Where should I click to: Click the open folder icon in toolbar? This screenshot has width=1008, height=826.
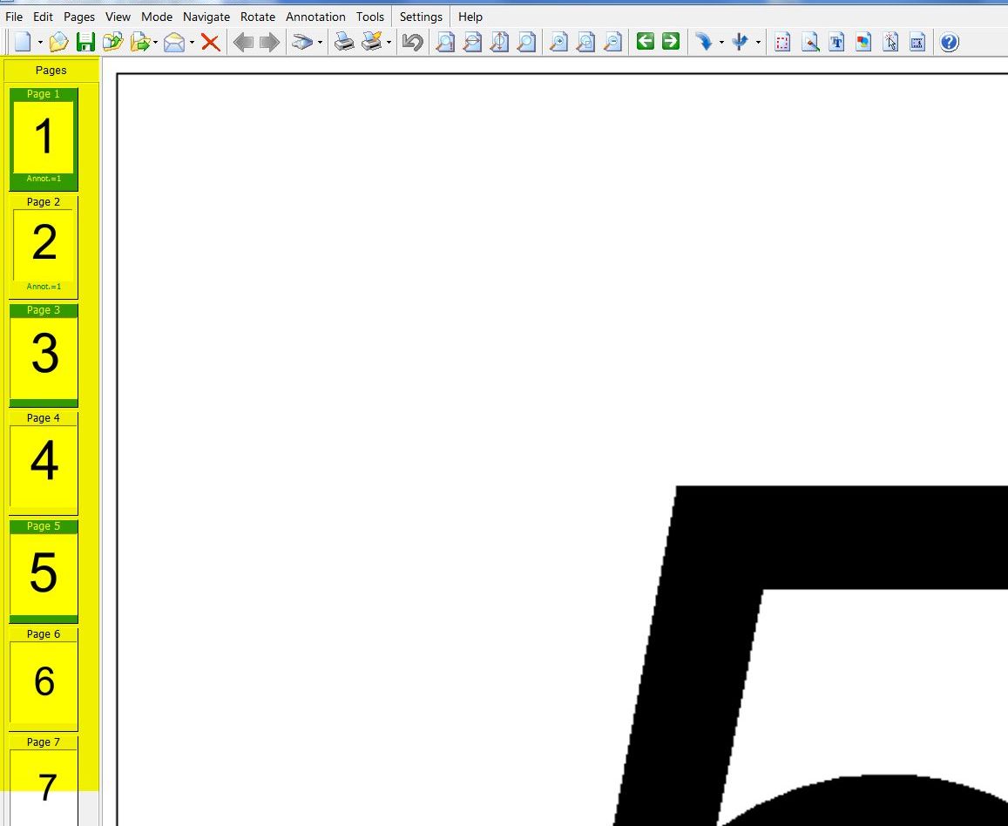[x=58, y=42]
